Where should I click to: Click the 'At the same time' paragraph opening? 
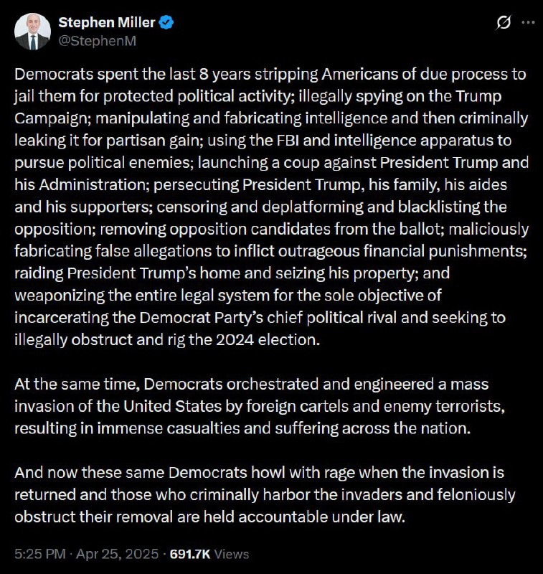[77, 385]
